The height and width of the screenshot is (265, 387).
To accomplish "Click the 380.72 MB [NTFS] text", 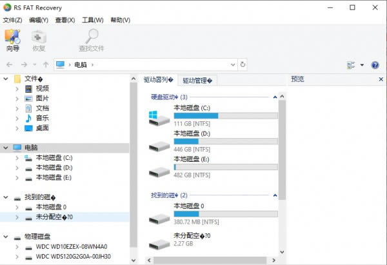I will point(196,222).
